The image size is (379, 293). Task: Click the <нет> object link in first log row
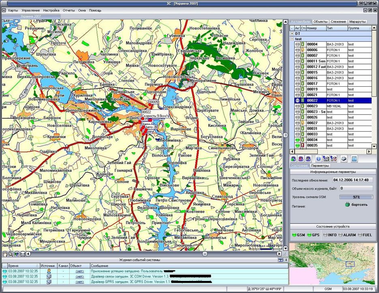(x=80, y=271)
